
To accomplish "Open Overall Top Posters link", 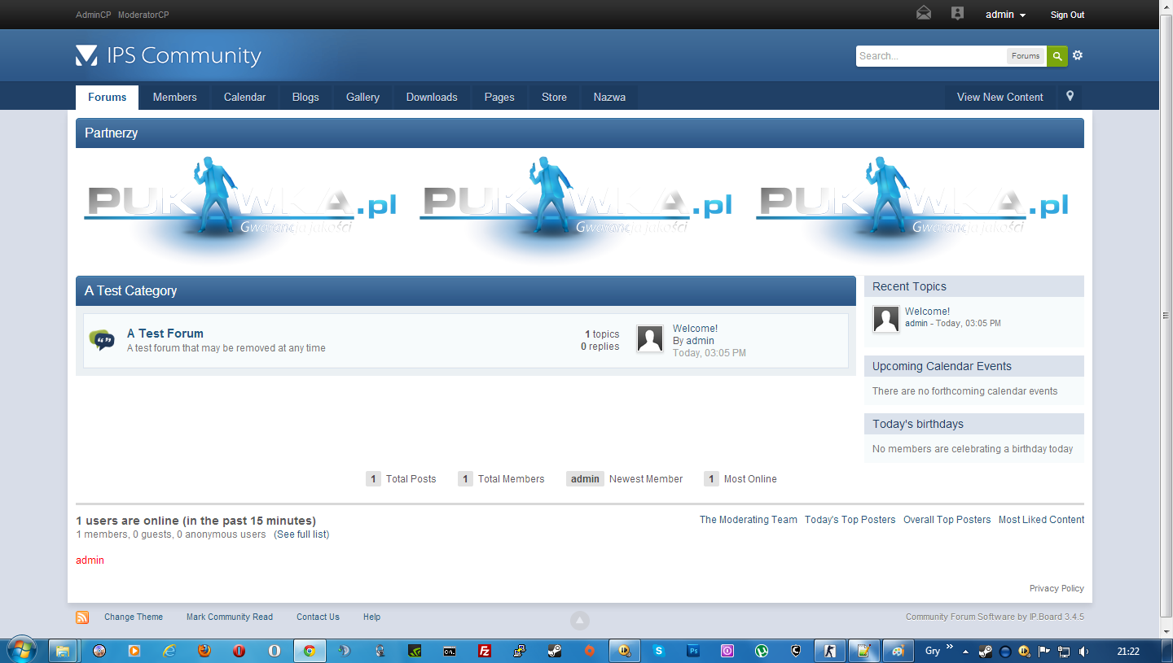I will [x=947, y=520].
